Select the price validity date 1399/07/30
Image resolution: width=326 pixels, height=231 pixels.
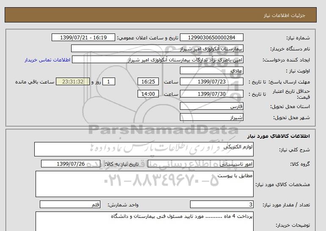pos(211,94)
